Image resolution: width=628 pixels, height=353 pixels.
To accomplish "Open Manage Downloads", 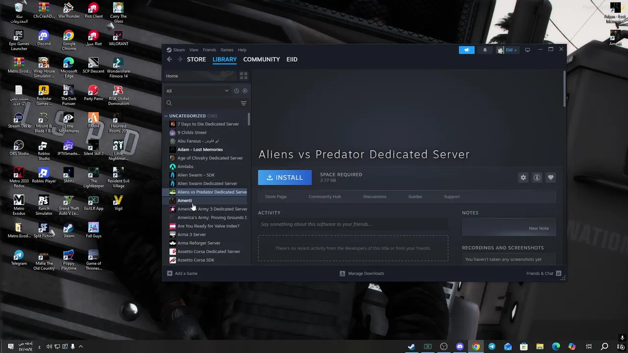I will point(362,274).
